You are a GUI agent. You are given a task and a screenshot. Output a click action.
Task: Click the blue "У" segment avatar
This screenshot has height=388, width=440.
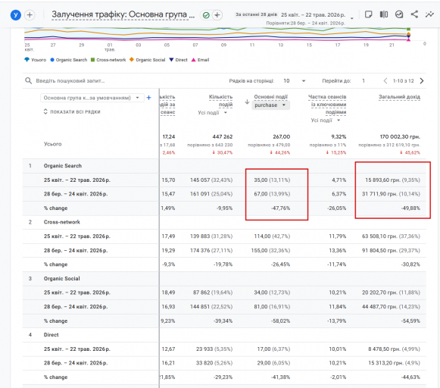tap(16, 15)
